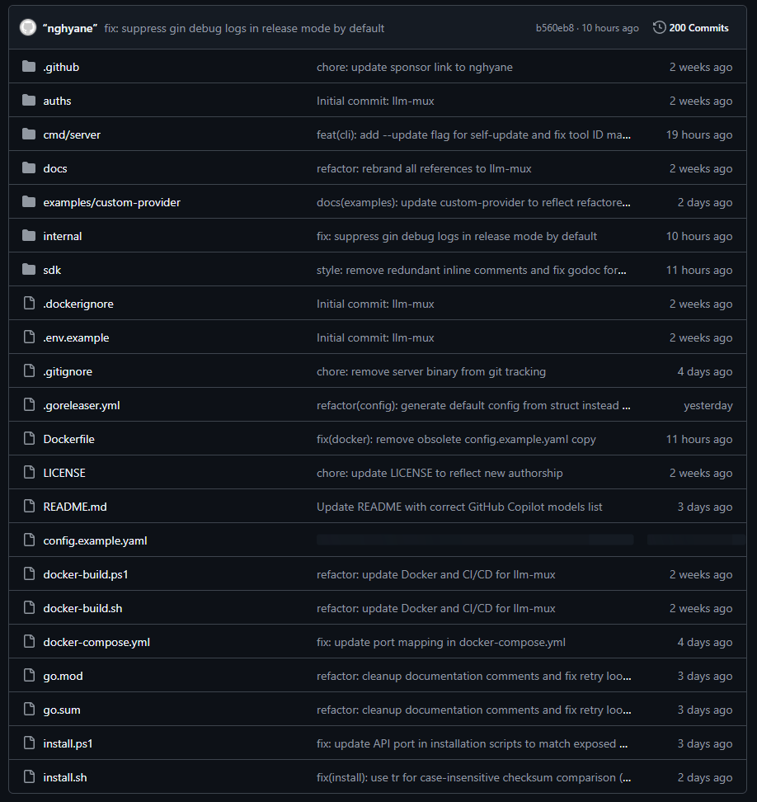Click the examples/custom-provider folder icon
This screenshot has width=757, height=802.
click(x=29, y=202)
